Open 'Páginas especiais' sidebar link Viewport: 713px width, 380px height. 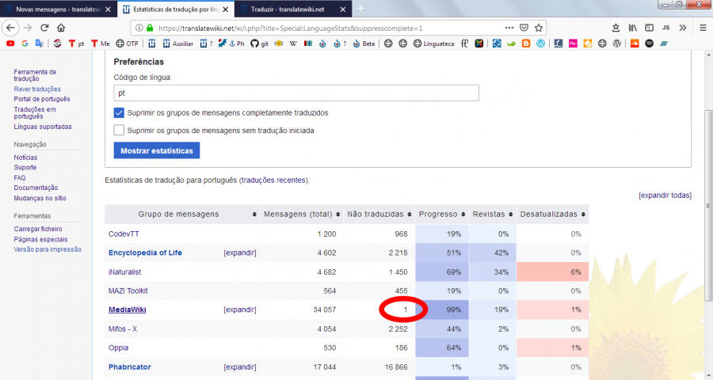point(40,239)
